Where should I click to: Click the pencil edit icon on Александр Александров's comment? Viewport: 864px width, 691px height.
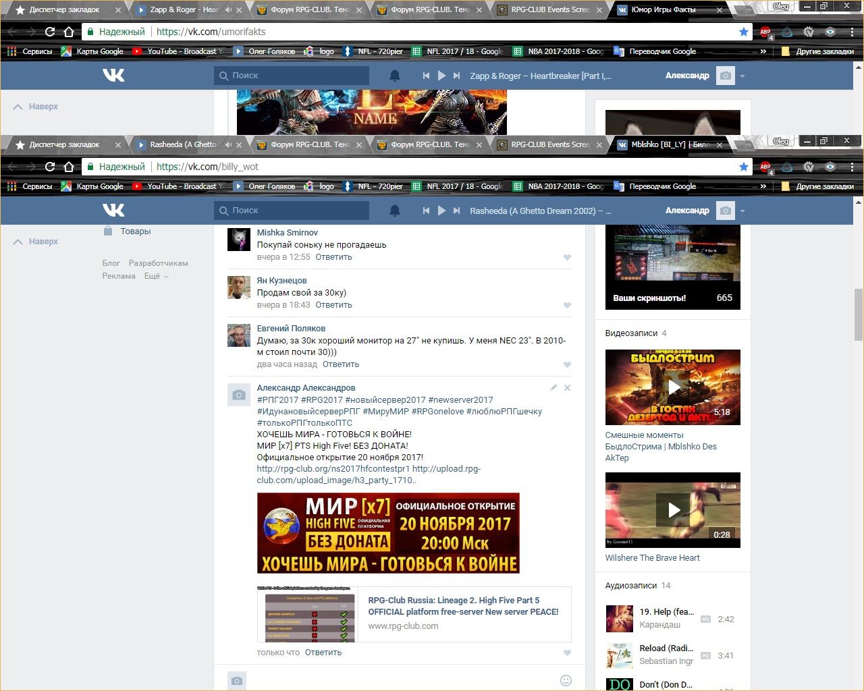553,388
